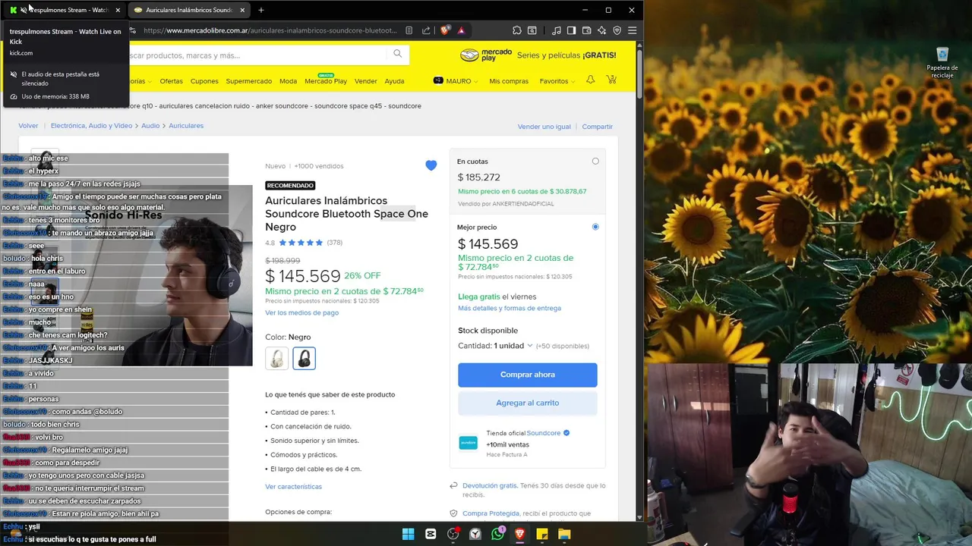Viewport: 972px width, 546px height.
Task: Click the Comprar ahora button
Action: 527,375
